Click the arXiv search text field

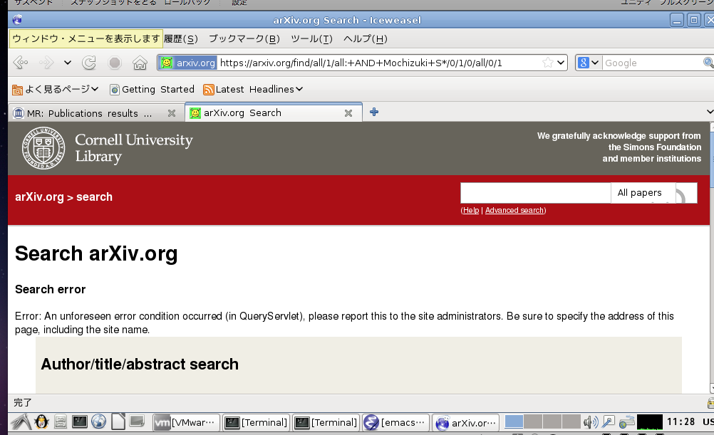point(536,193)
